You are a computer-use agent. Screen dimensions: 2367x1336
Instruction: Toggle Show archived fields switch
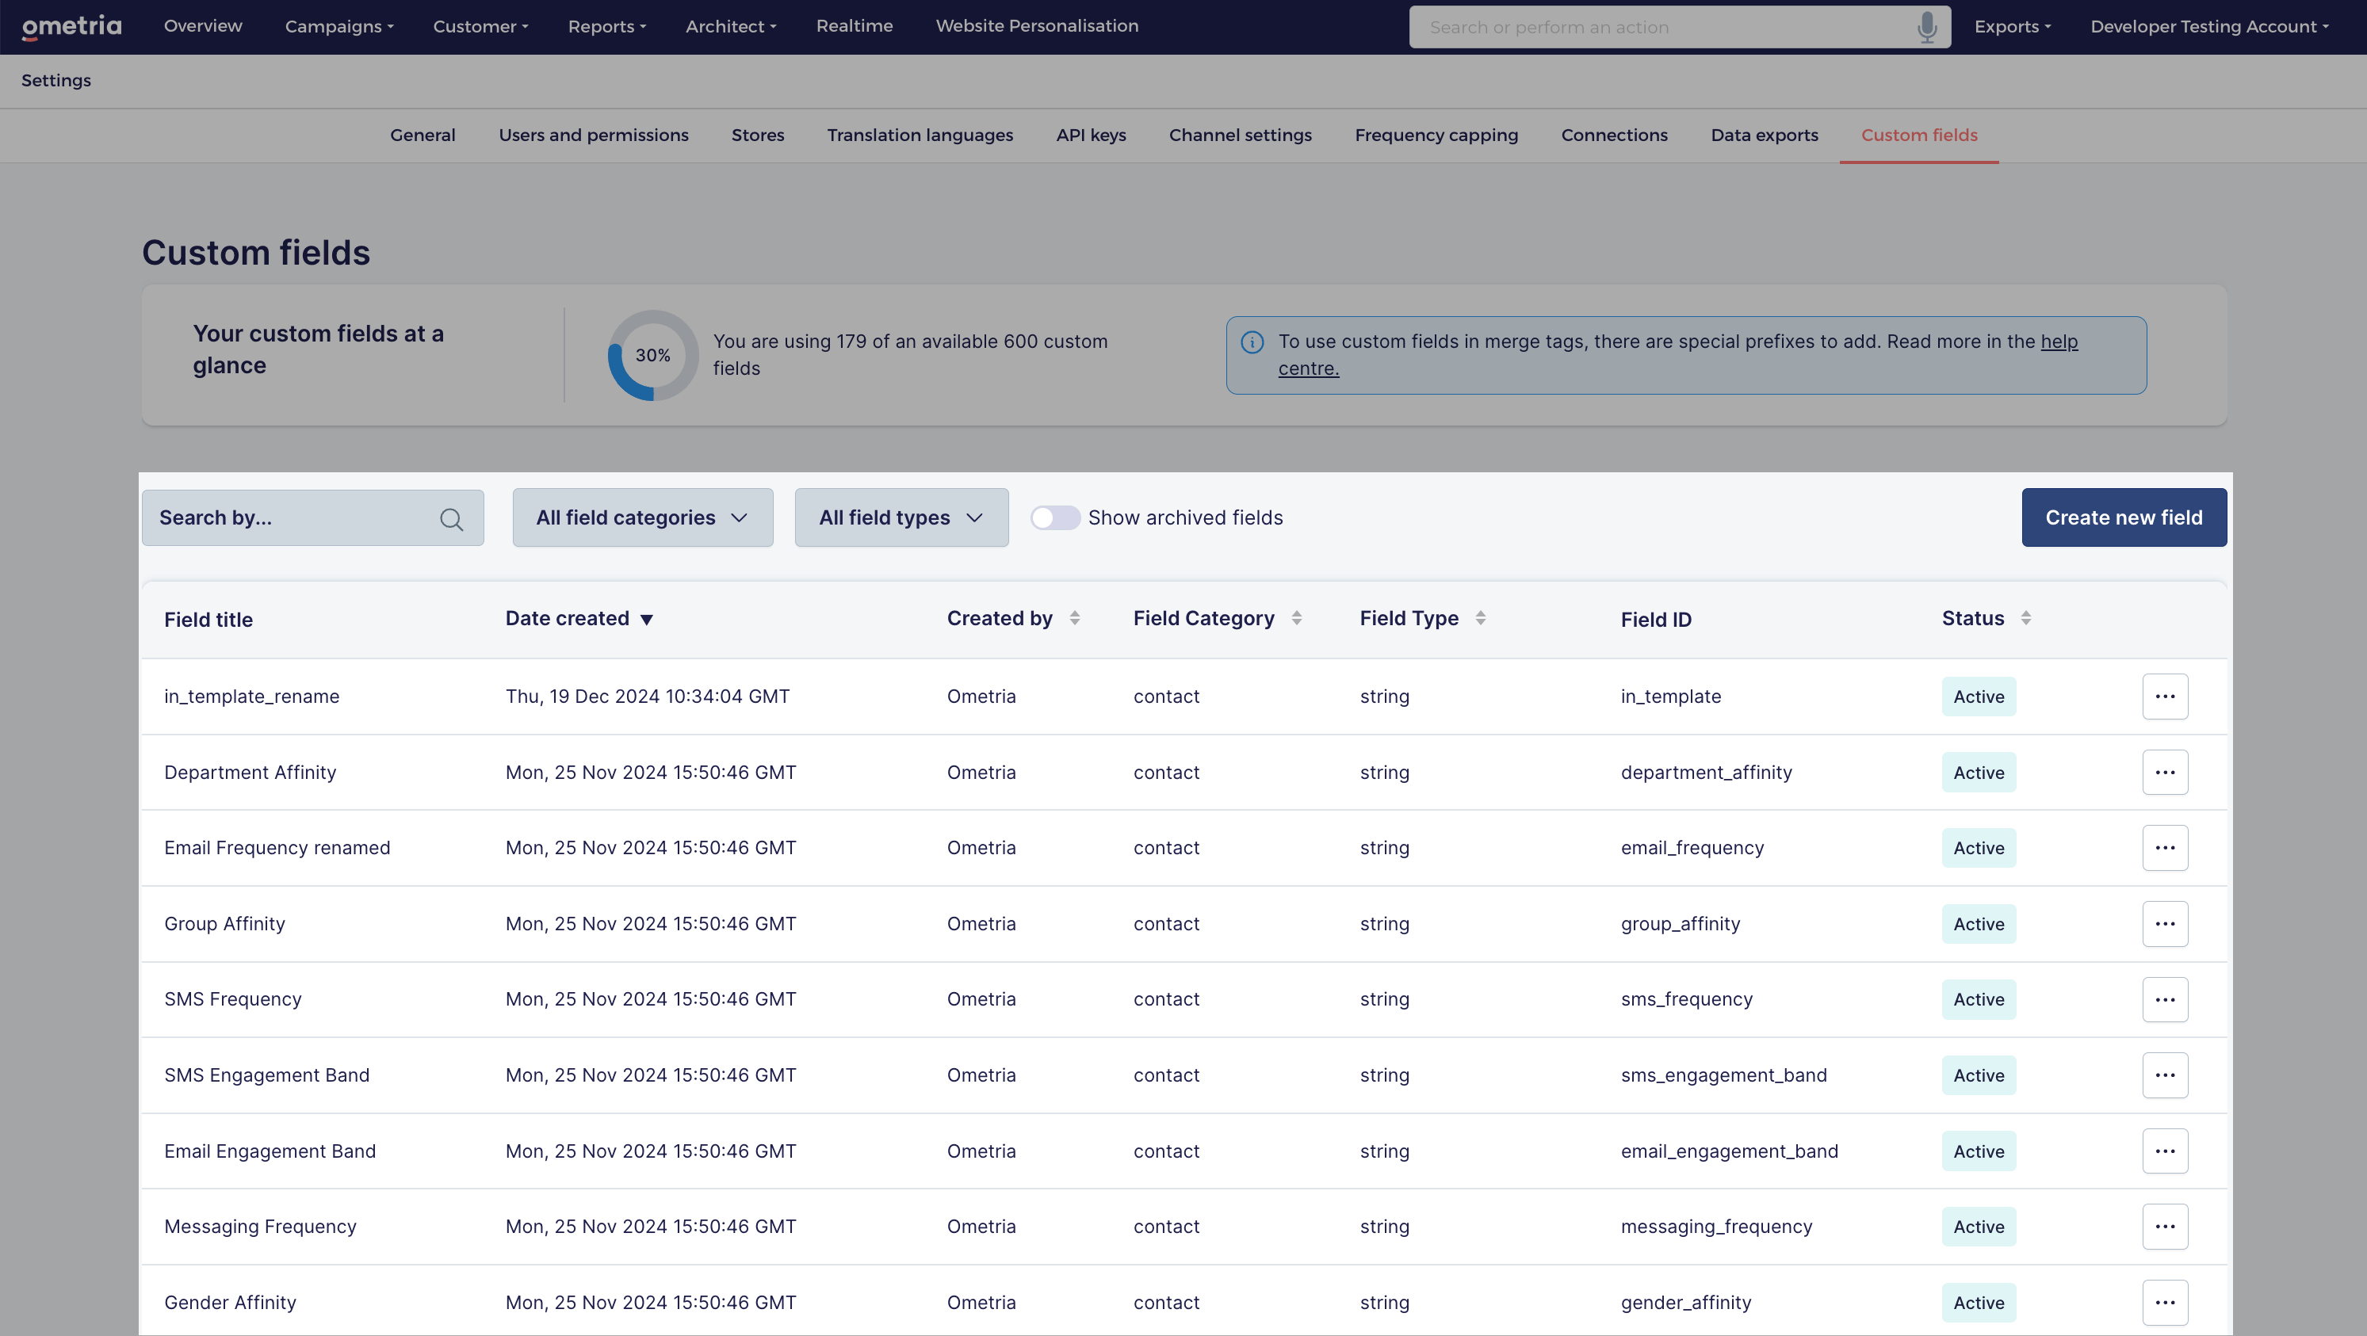(1055, 518)
